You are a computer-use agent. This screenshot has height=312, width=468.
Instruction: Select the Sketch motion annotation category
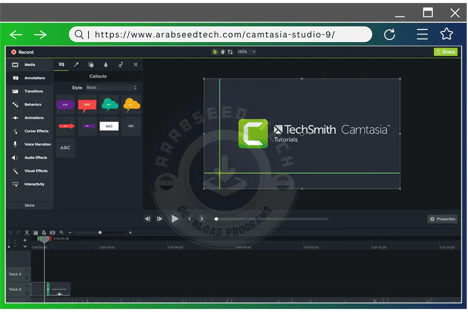(120, 64)
